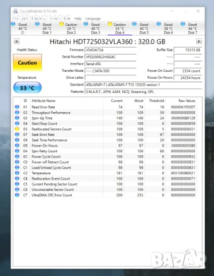Click status orb for Reallocation Event Count
Screen dimensions: 214x276
coord(17,178)
